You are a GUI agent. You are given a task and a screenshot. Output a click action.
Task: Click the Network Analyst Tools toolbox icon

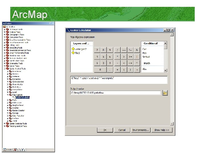pyautogui.click(x=7, y=58)
